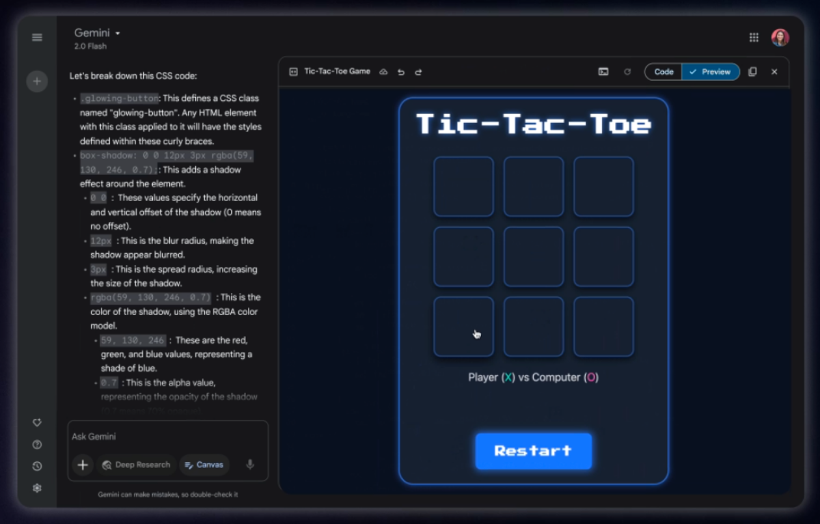Image resolution: width=820 pixels, height=524 pixels.
Task: Open Activity history in the sidebar
Action: [x=37, y=466]
